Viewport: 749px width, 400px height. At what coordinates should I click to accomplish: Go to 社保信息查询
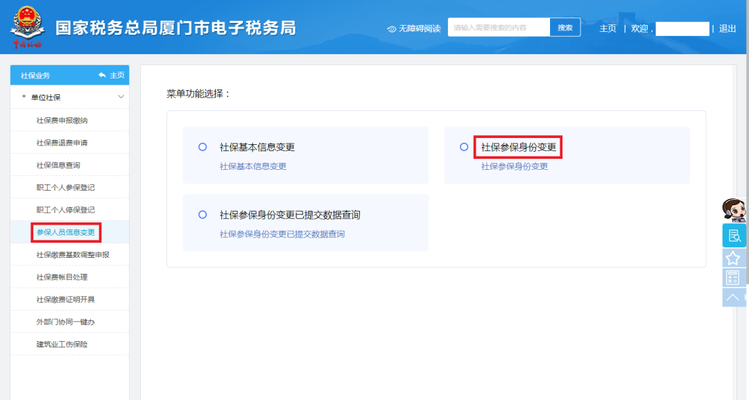58,165
